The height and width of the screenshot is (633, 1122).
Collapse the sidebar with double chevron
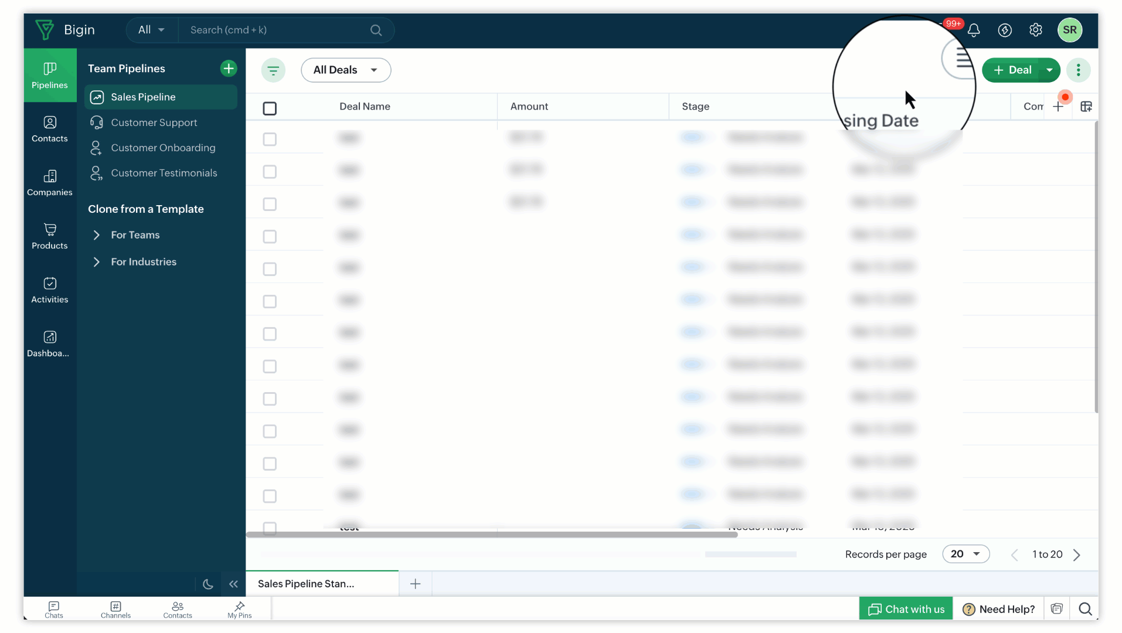[233, 584]
